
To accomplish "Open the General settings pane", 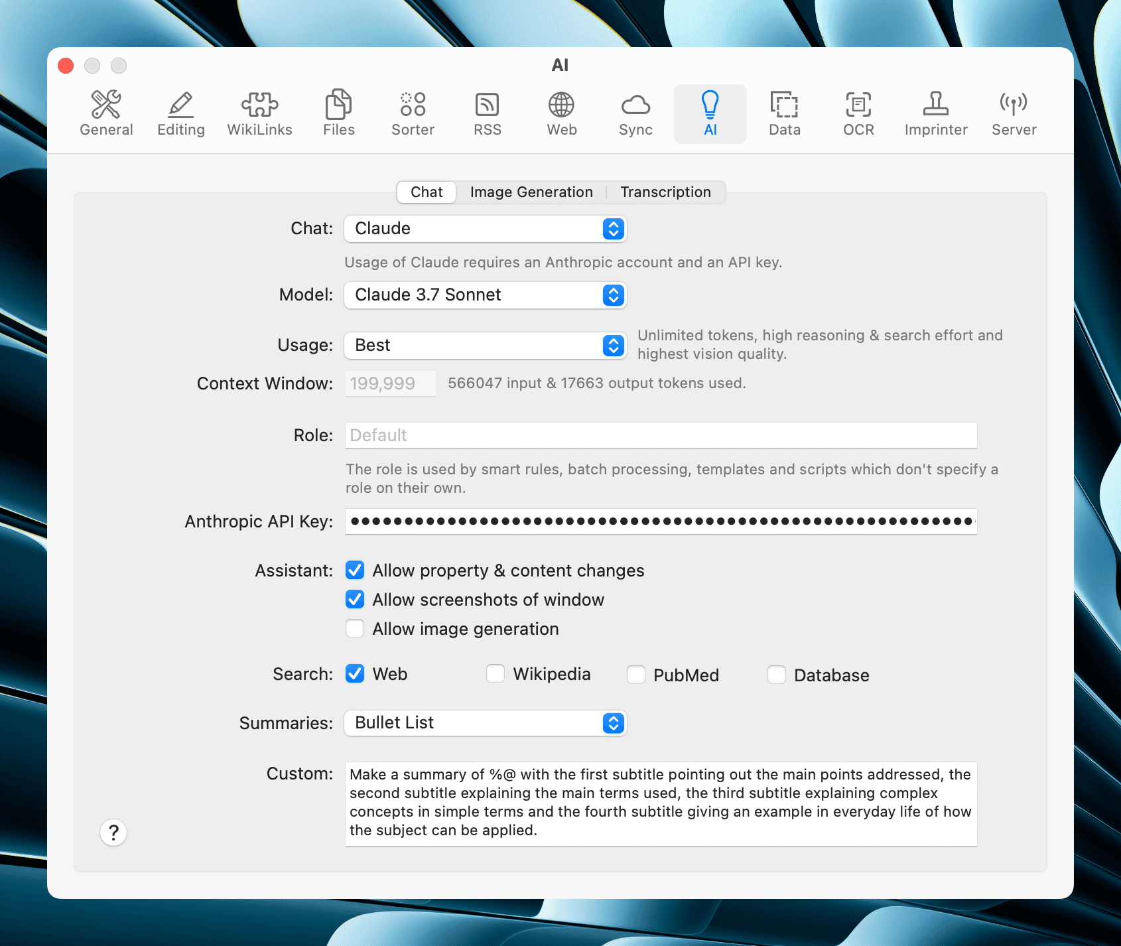I will (x=106, y=114).
